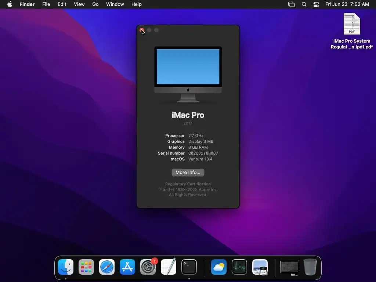Open System Settings with notification badge
The height and width of the screenshot is (282, 376).
click(x=148, y=267)
